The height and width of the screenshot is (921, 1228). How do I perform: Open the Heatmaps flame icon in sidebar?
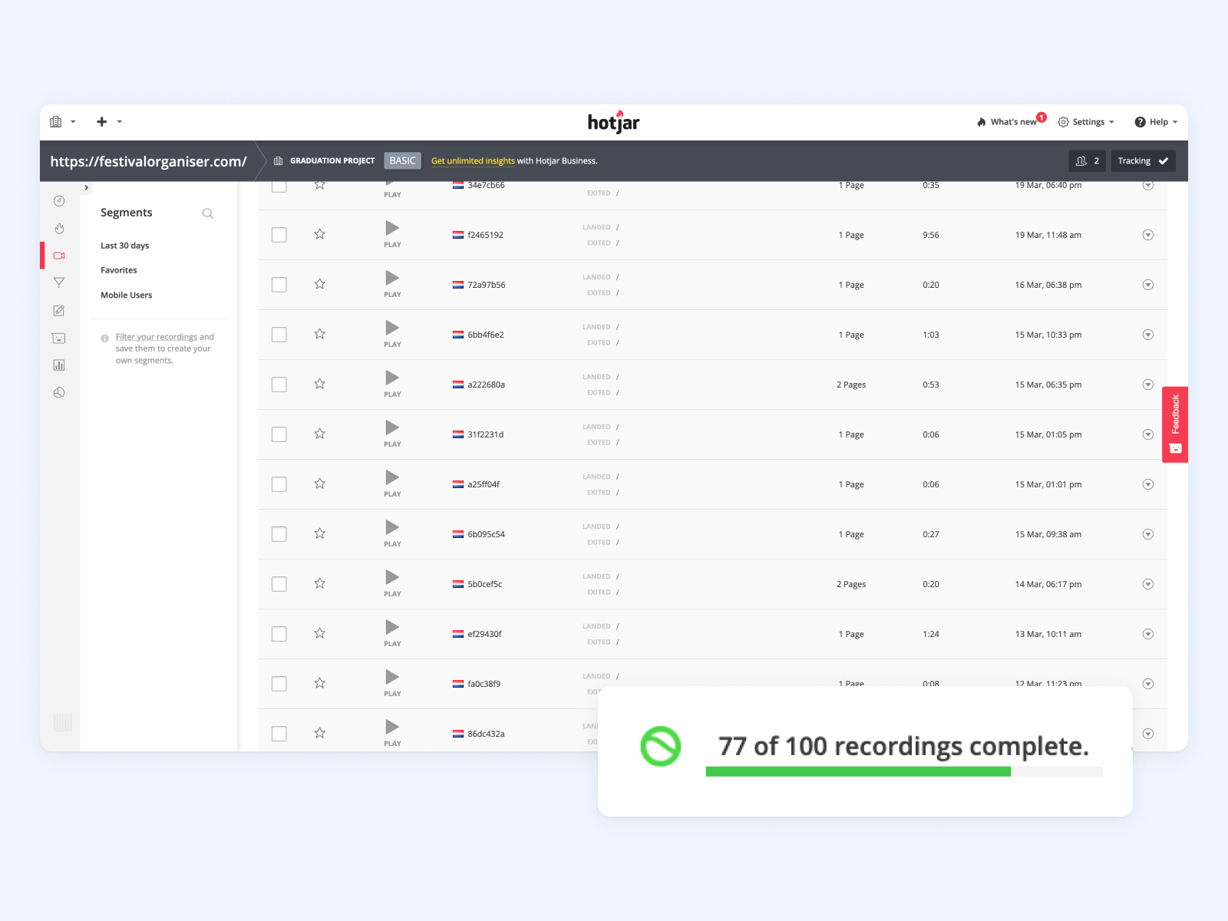click(x=59, y=229)
